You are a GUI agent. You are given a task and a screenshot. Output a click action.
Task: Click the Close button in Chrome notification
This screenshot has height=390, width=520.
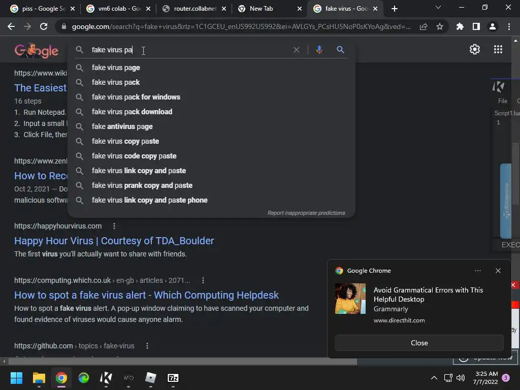(x=419, y=343)
